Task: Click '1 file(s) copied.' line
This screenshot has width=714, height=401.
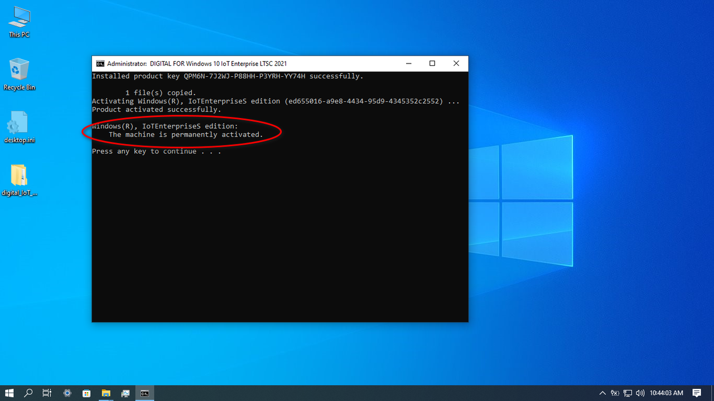Action: 161,93
